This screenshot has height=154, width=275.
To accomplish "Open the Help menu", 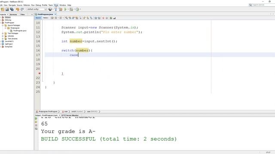I will [x=69, y=5].
